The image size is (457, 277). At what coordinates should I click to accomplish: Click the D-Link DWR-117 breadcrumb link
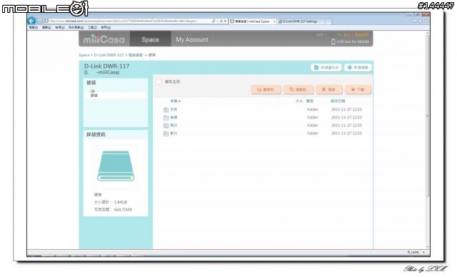click(x=109, y=55)
